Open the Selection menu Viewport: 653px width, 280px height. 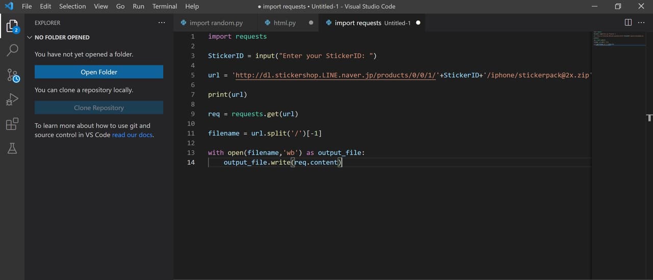click(72, 6)
